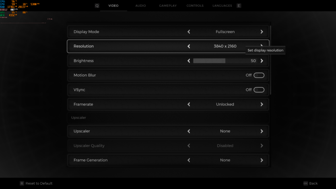Click the ESC key icon for Back
The image size is (336, 189).
pyautogui.click(x=305, y=183)
